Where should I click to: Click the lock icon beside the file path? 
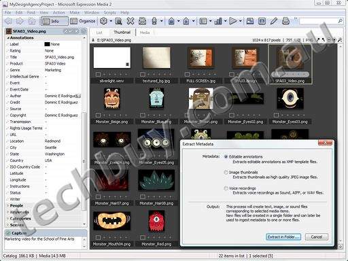[93, 40]
